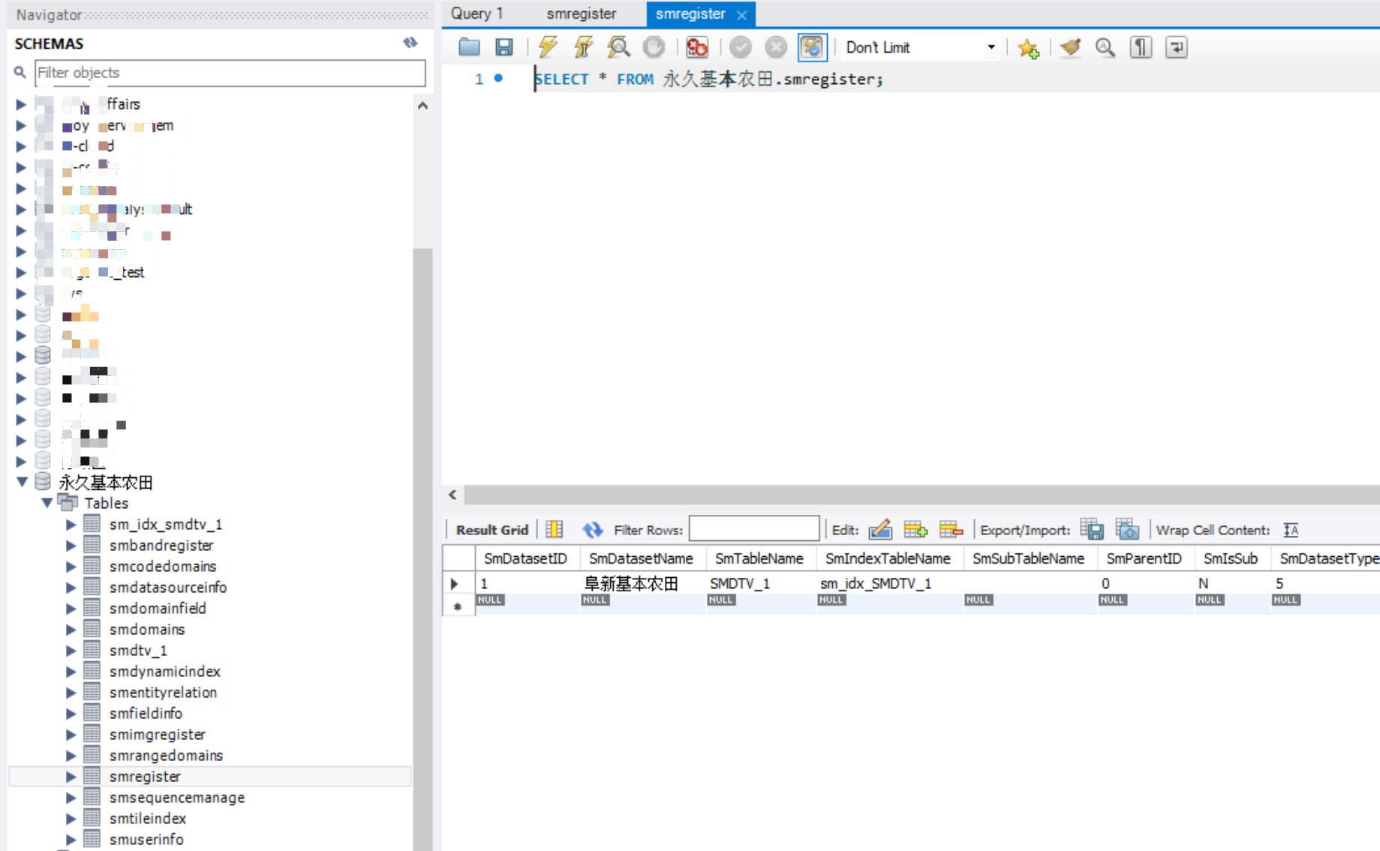Switch to the Query 1 tab
This screenshot has height=851, width=1380.
tap(477, 14)
